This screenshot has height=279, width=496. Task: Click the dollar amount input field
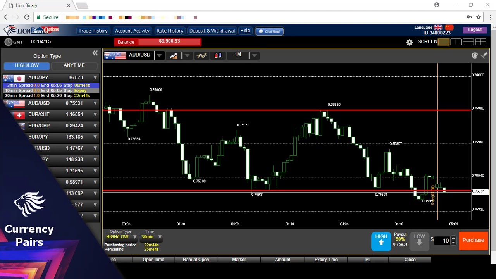pos(443,241)
